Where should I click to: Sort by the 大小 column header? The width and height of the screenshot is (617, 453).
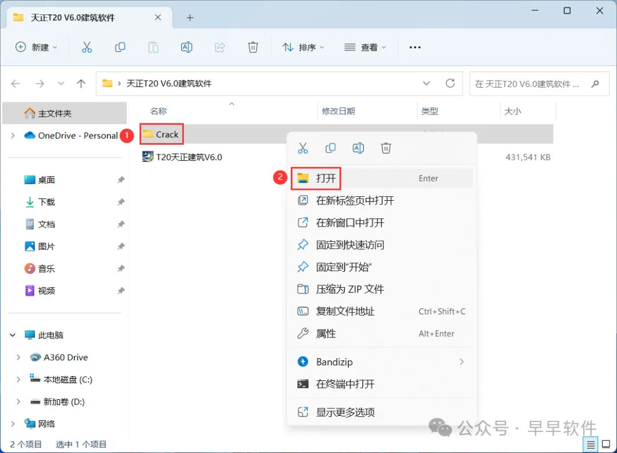(x=512, y=111)
